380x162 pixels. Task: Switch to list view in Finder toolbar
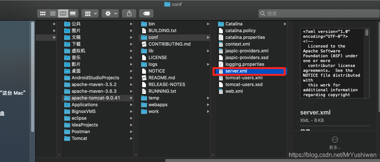pyautogui.click(x=53, y=13)
